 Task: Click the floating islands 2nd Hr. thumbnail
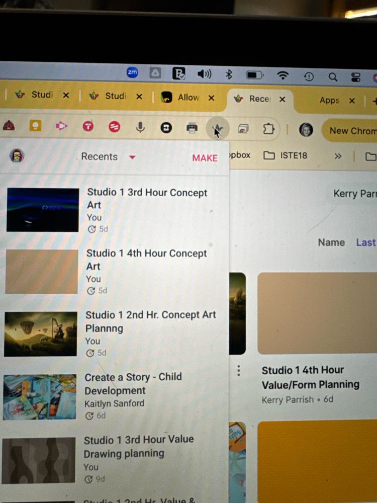(x=40, y=334)
